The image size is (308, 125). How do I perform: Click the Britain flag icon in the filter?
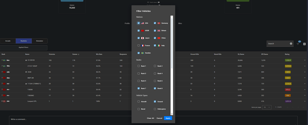[x=159, y=31]
